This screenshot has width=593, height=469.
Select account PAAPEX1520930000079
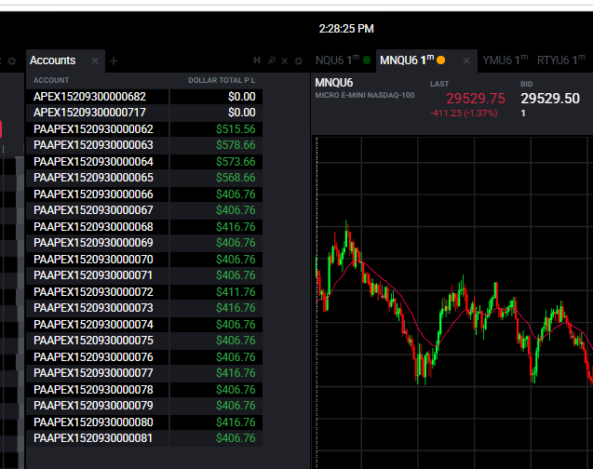click(93, 405)
